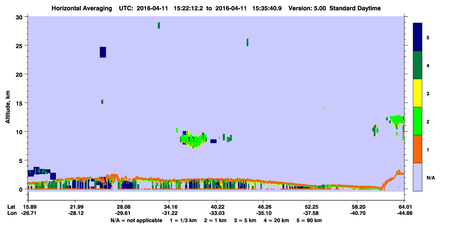
Task: Click the orange color bar segment 1
Action: (x=418, y=149)
